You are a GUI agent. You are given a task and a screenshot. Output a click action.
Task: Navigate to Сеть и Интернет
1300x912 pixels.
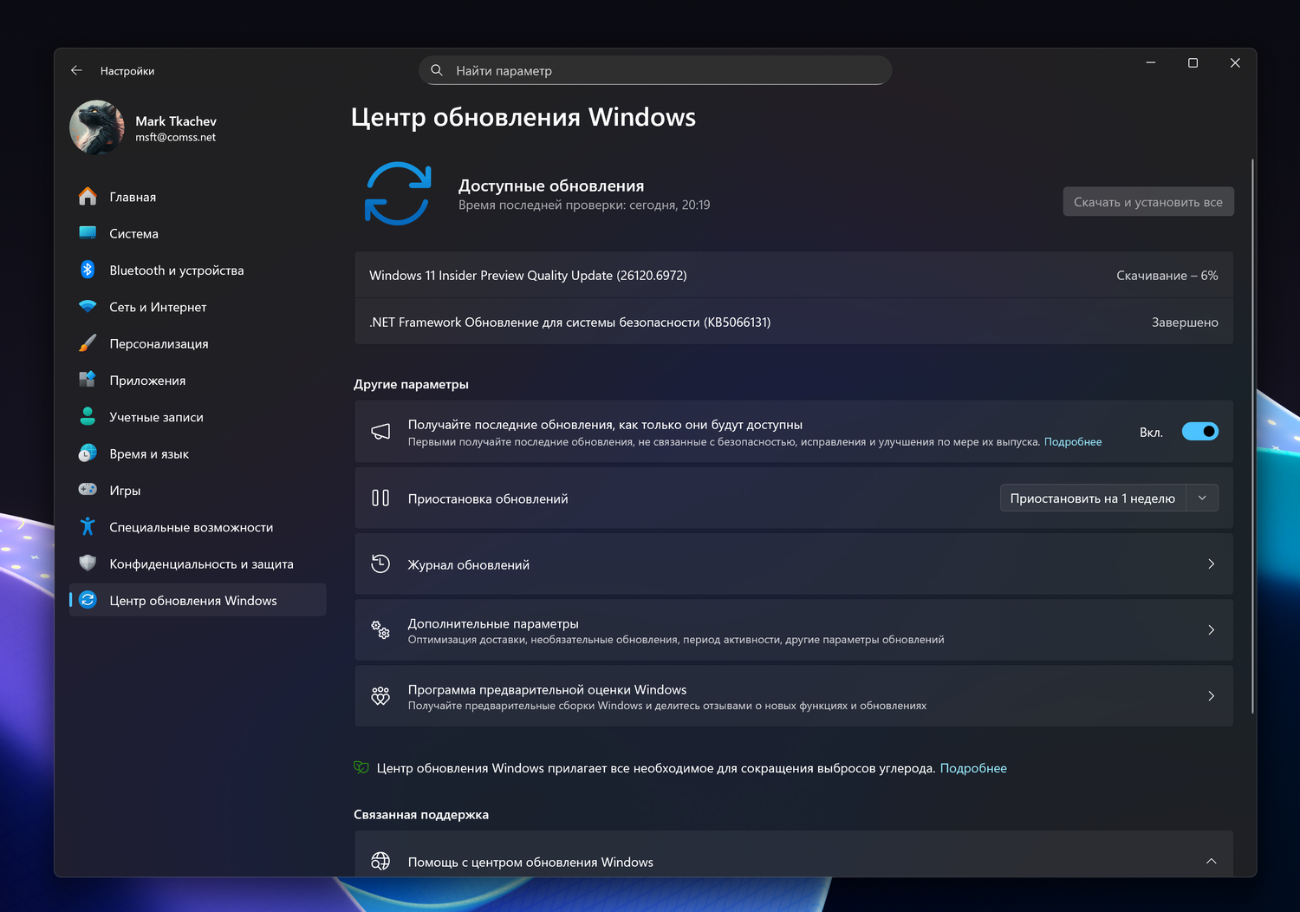[198, 307]
